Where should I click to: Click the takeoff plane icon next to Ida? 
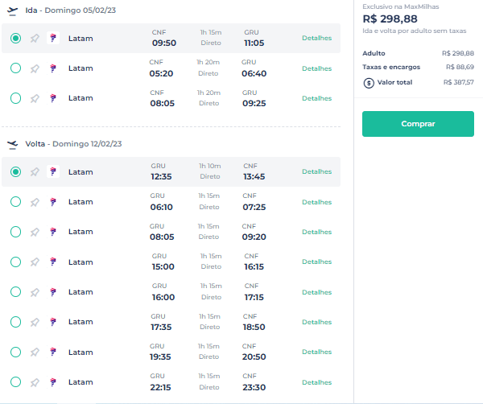[x=12, y=11]
